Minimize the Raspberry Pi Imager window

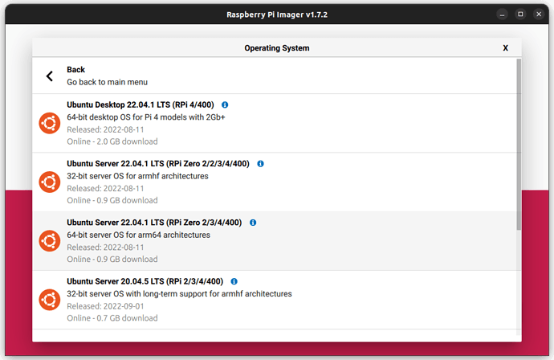point(501,14)
